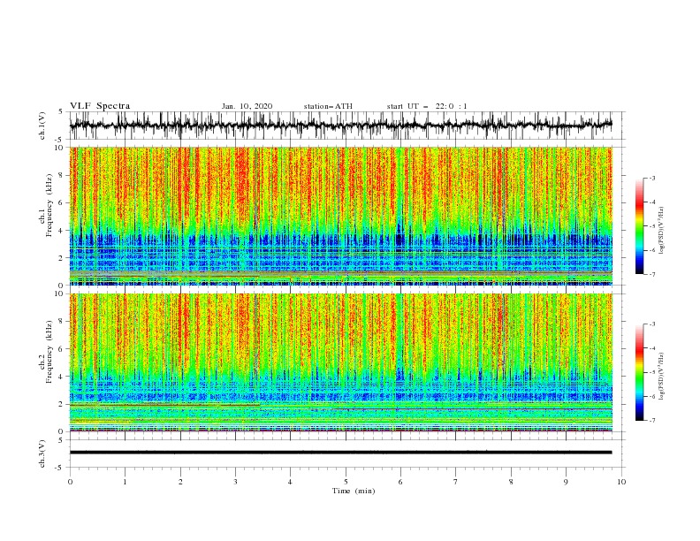Click inside the ch.1 frequency spectrogram
The height and width of the screenshot is (541, 700).
click(x=340, y=216)
